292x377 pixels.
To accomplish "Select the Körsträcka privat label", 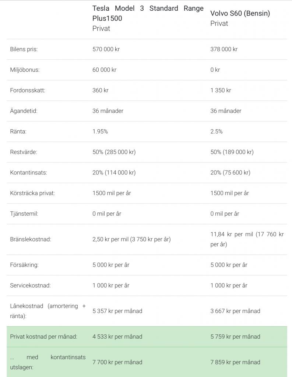I will point(32,193).
